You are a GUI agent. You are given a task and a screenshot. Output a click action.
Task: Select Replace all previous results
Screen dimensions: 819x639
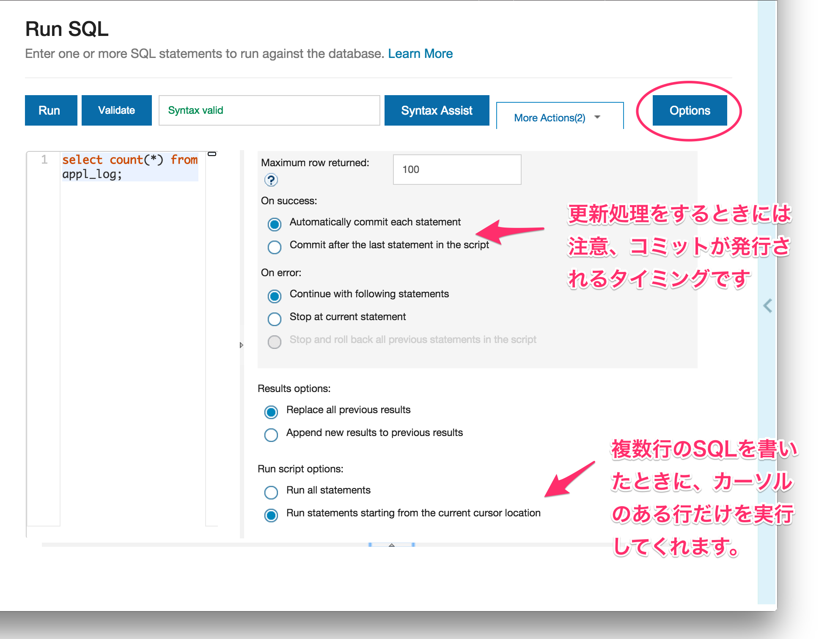pos(271,412)
